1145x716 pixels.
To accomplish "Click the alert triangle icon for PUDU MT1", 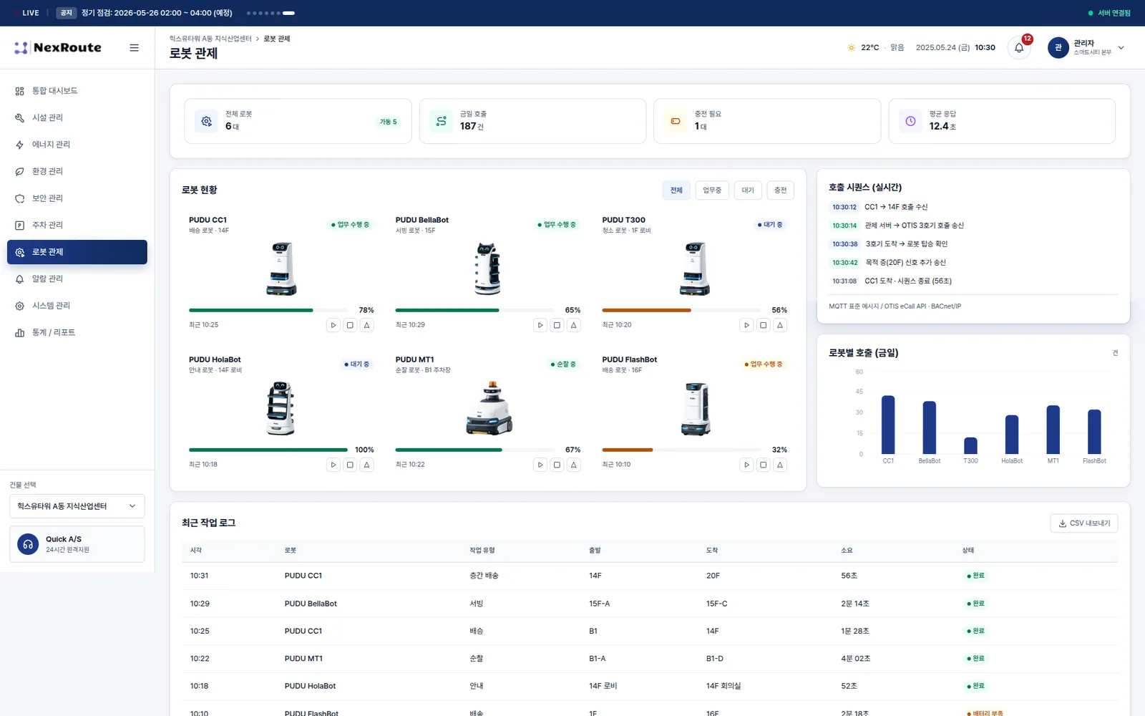I will (573, 465).
